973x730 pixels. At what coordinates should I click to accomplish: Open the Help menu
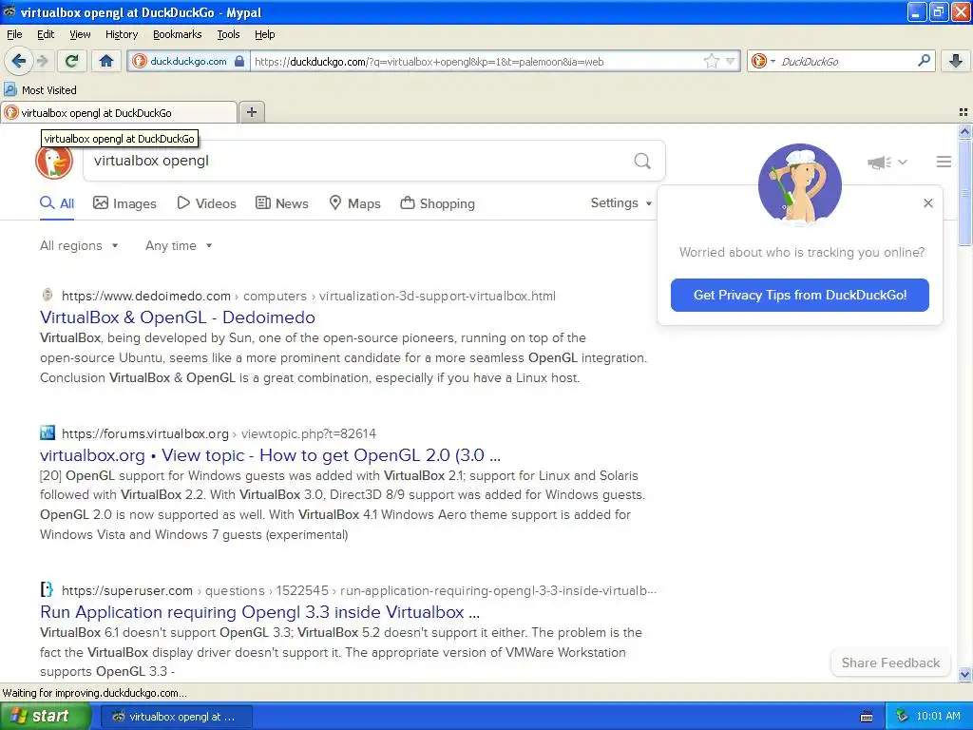(x=265, y=34)
